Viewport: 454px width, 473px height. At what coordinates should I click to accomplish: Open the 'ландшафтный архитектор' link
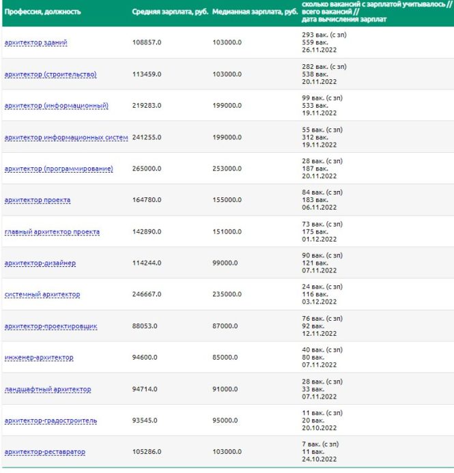point(48,389)
